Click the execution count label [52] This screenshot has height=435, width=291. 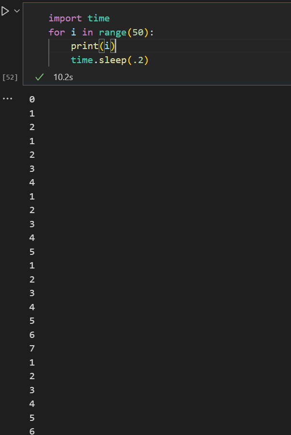click(x=9, y=77)
